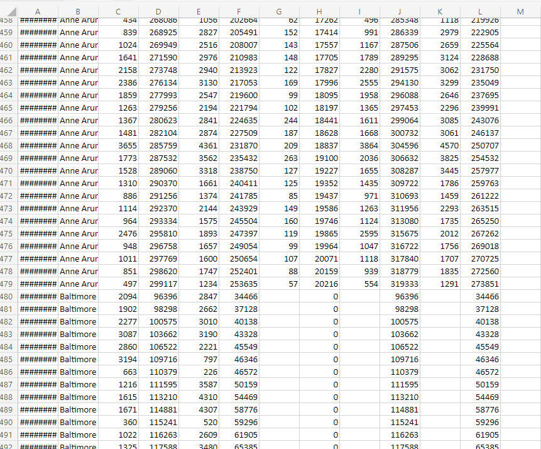541x449 pixels.
Task: Click the empty column M header
Action: coord(520,11)
